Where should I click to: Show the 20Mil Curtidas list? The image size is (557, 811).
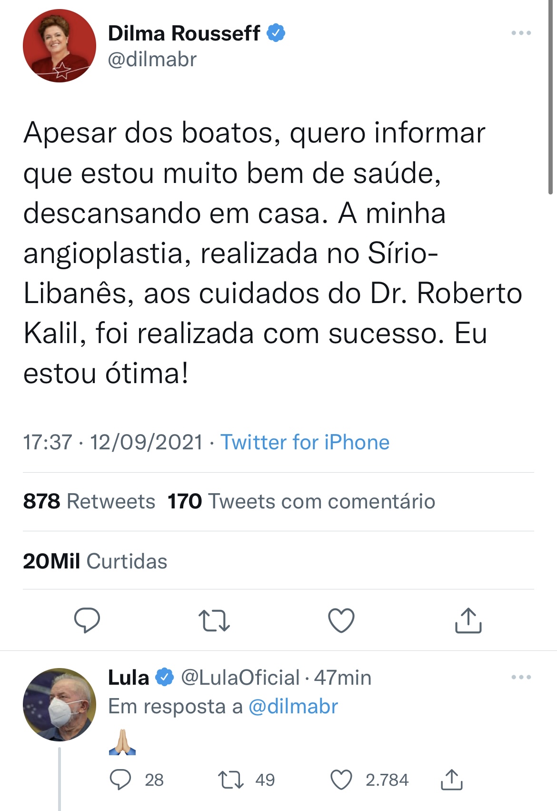point(95,561)
